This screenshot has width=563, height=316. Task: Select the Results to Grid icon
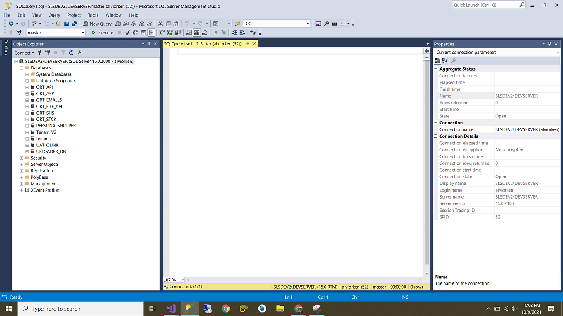(x=196, y=32)
